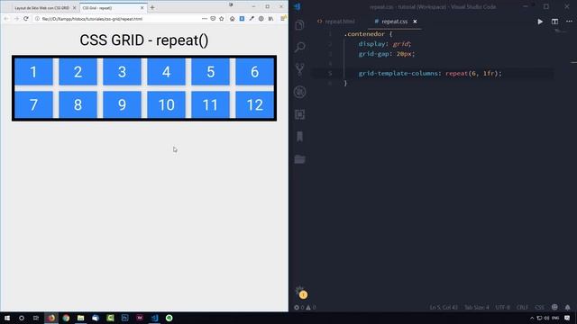Switch to VS Code from the taskbar
Viewport: 577px width, 324px height.
click(x=154, y=318)
